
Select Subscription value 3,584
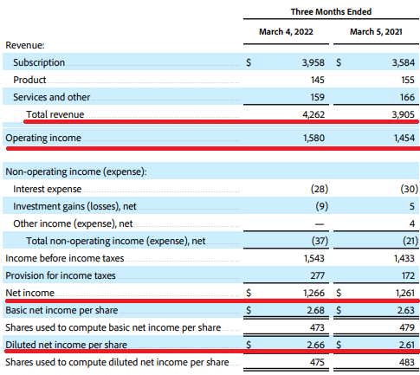click(404, 62)
